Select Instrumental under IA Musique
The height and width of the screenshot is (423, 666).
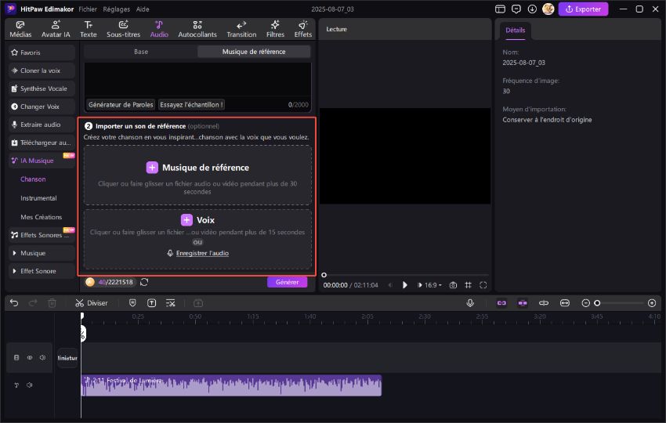38,198
